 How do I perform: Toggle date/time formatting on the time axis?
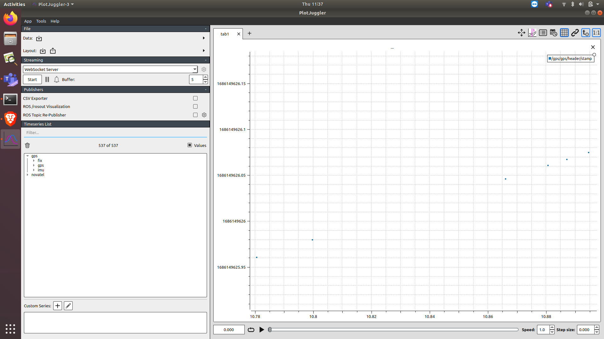[x=553, y=33]
